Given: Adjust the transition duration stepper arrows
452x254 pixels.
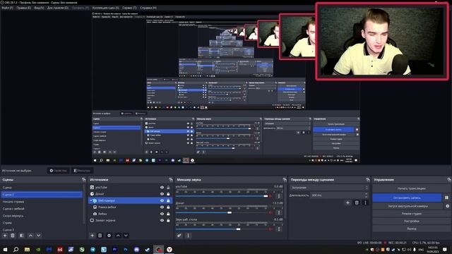Looking at the screenshot, I should pyautogui.click(x=367, y=195).
